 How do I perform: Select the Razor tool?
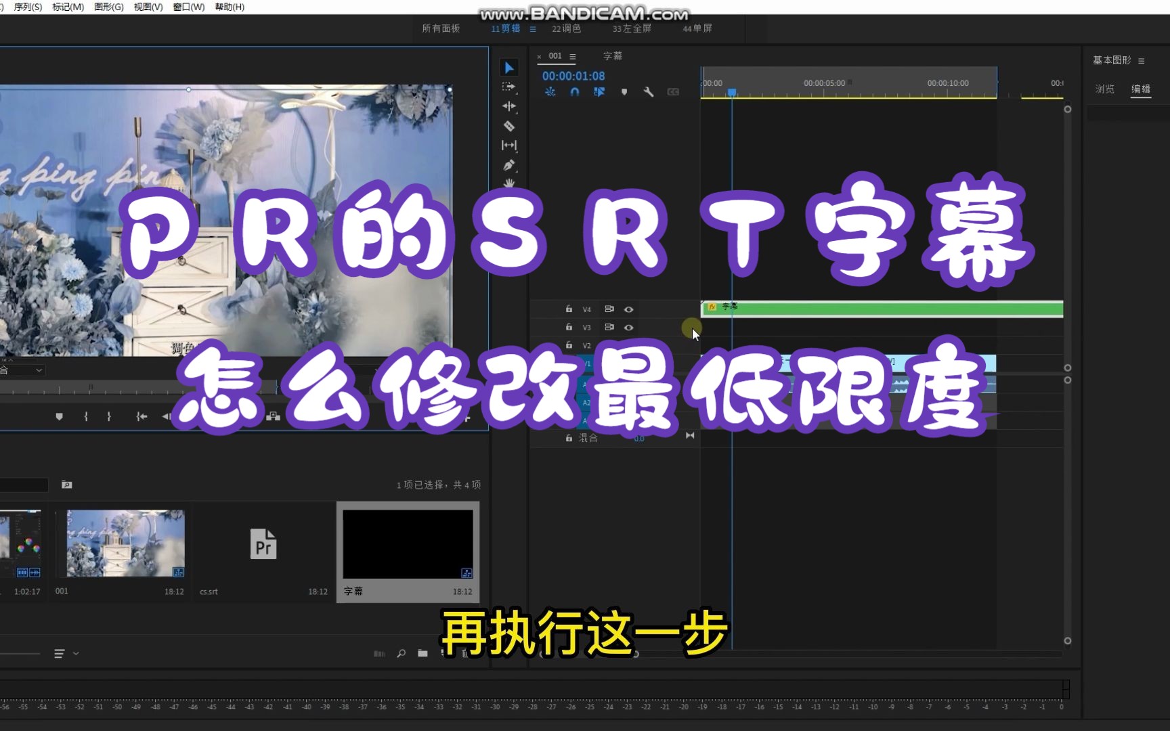509,126
